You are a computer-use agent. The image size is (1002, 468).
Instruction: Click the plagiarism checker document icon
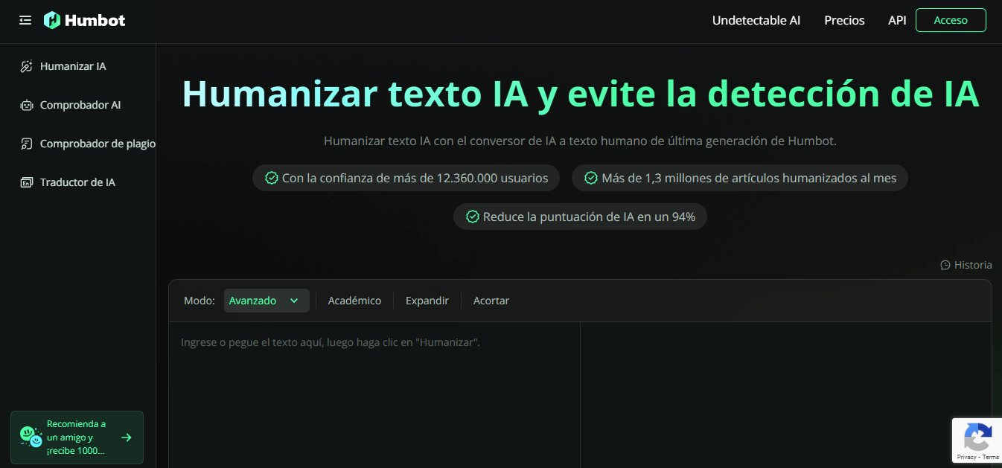point(26,144)
